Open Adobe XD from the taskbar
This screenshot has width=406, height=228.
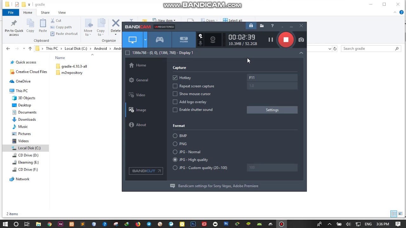pyautogui.click(x=61, y=224)
